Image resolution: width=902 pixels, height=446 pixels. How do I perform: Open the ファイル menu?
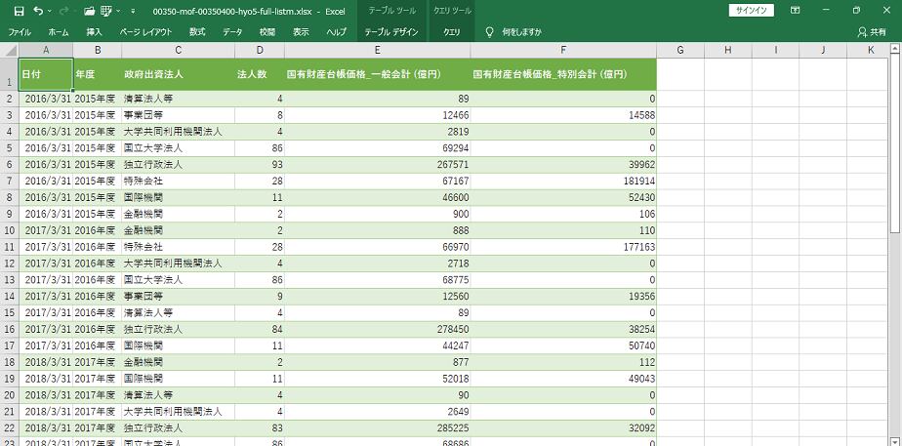[x=20, y=31]
